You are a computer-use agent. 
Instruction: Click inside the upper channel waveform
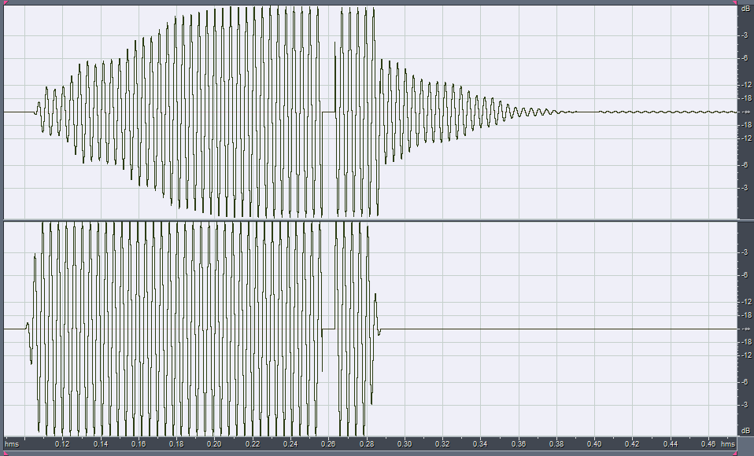370,112
